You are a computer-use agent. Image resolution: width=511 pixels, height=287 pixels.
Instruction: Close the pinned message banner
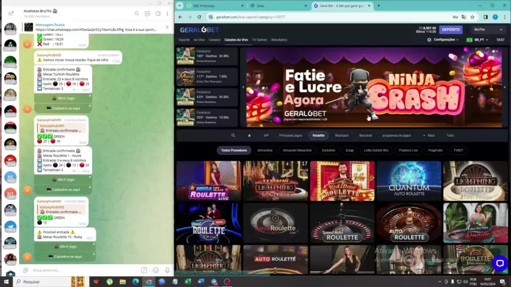pos(167,27)
